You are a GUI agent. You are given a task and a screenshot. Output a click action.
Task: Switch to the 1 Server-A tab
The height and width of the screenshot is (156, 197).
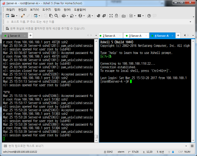click(14, 36)
